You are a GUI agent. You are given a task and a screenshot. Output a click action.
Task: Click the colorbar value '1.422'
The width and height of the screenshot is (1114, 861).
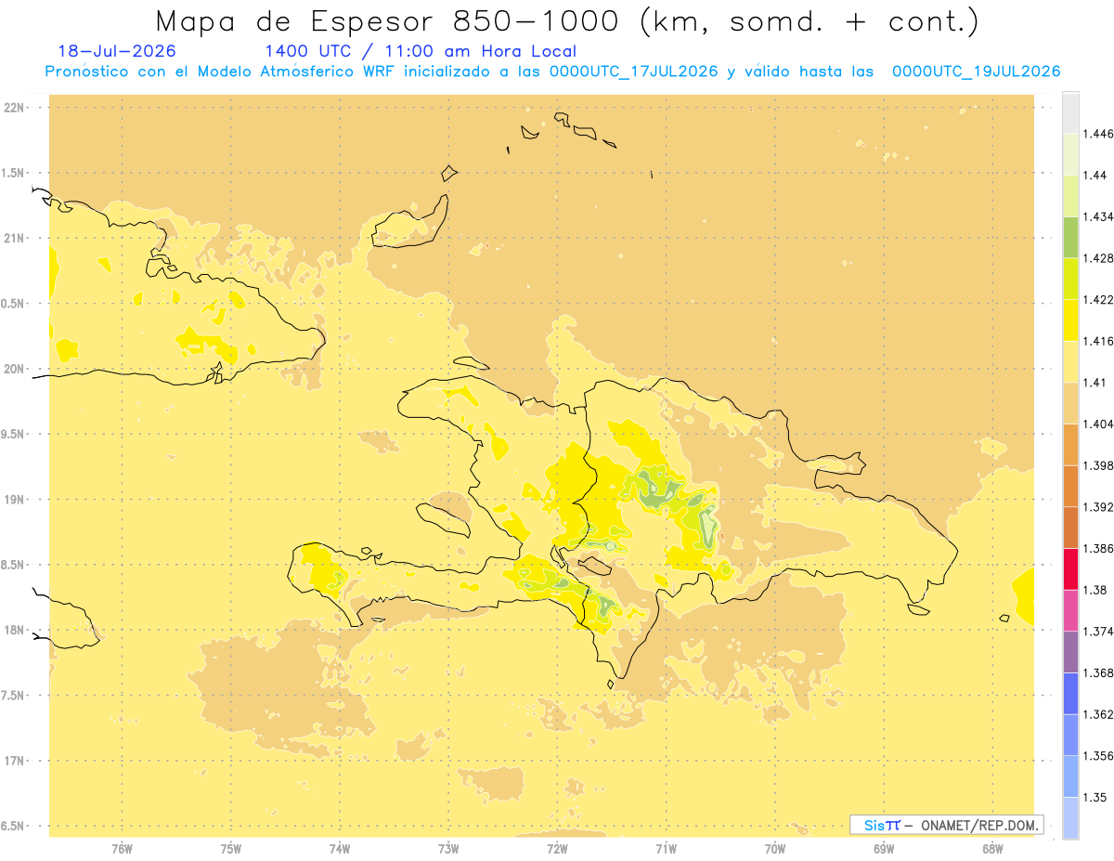point(1098,300)
